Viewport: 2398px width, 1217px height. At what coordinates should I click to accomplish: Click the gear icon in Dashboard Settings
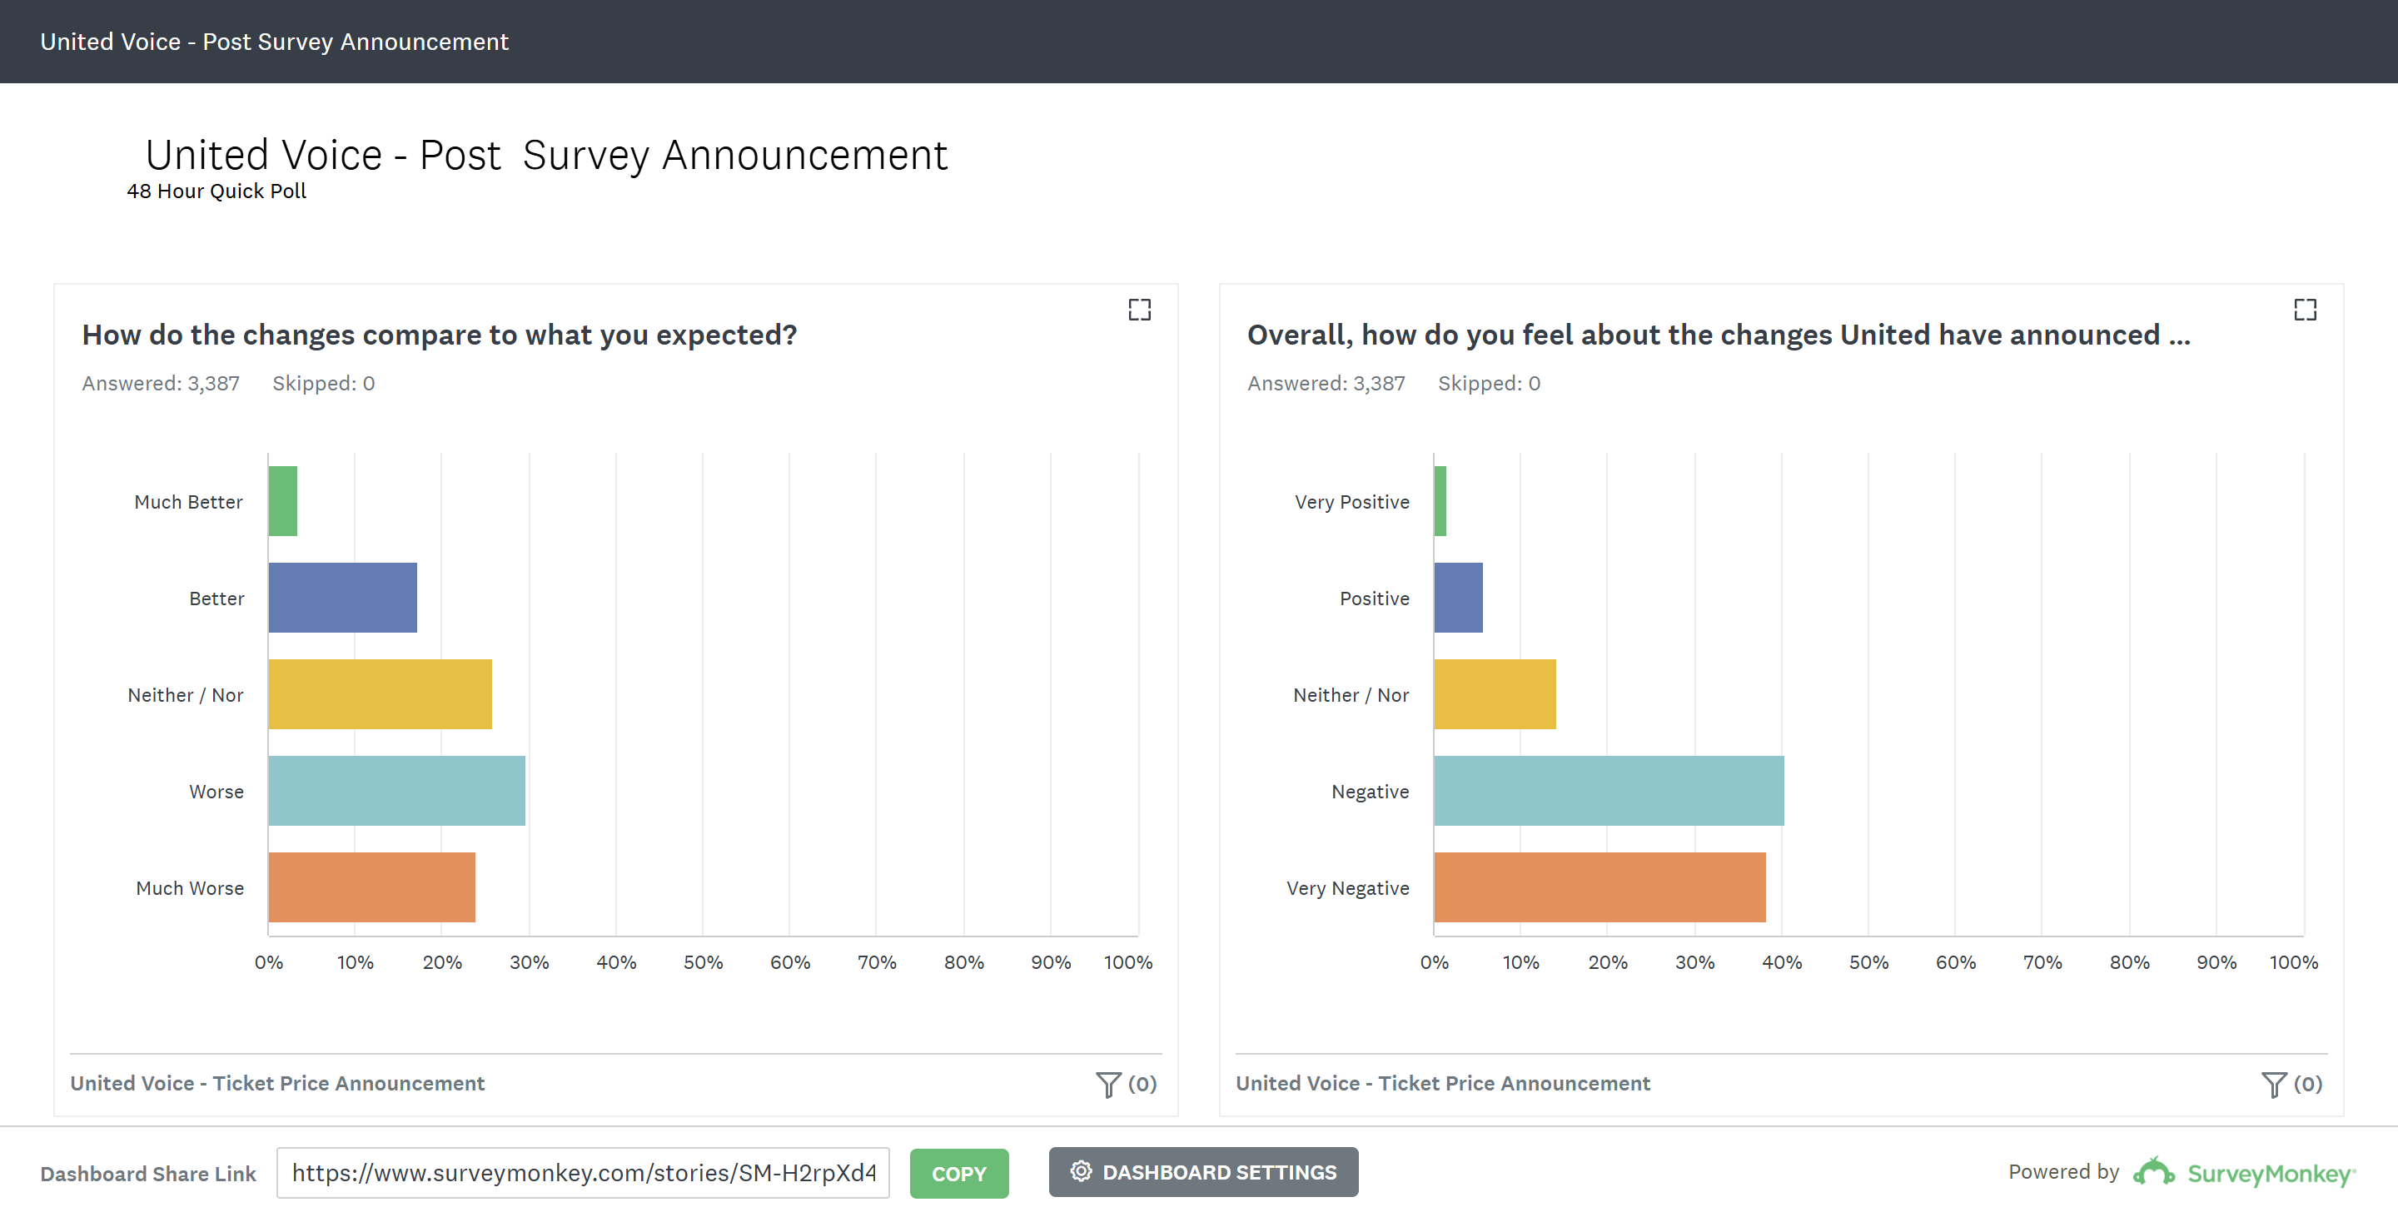(1080, 1171)
